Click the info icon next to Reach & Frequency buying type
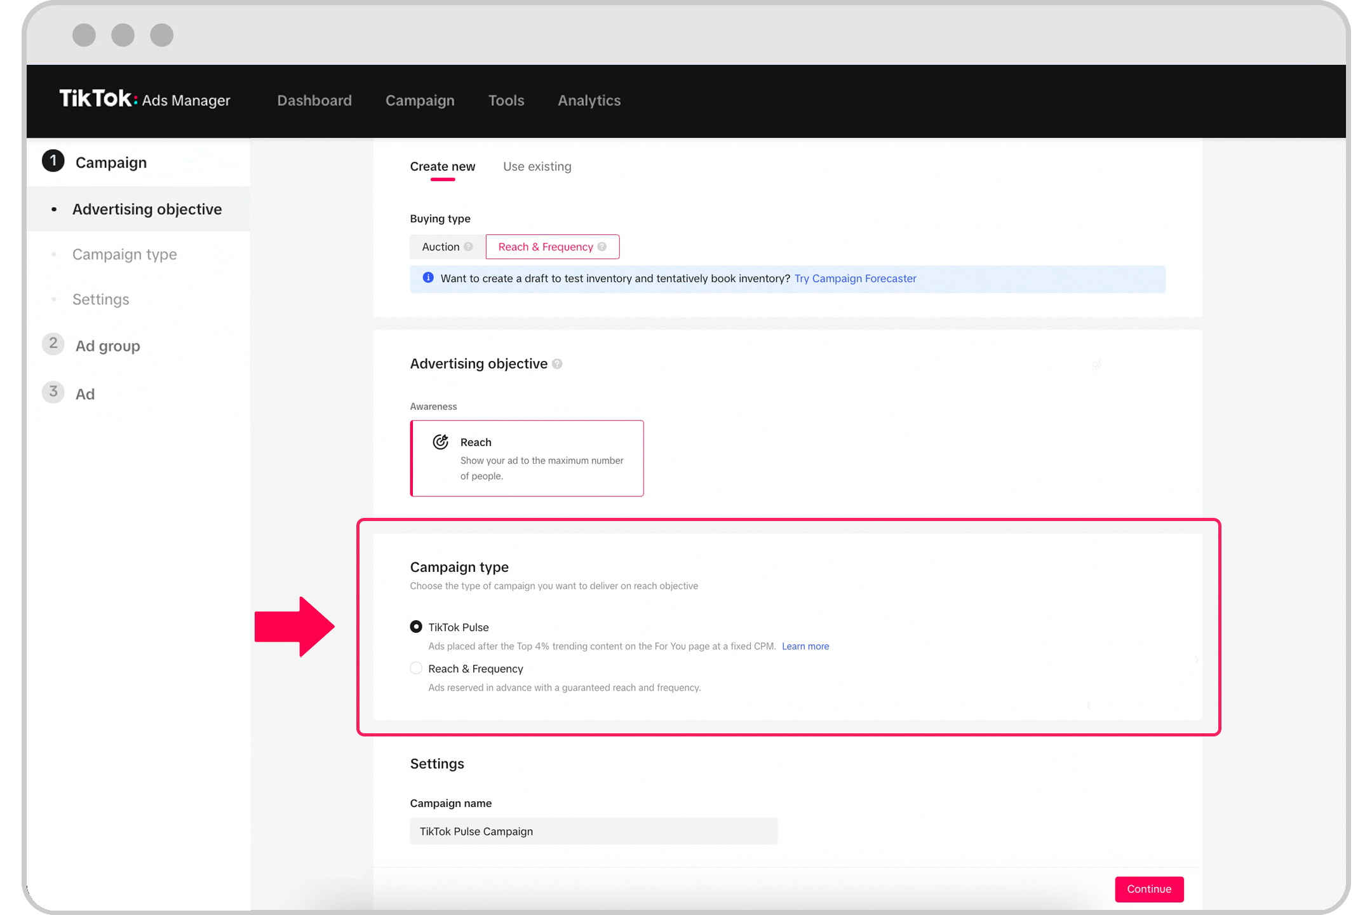1372x915 pixels. tap(603, 246)
